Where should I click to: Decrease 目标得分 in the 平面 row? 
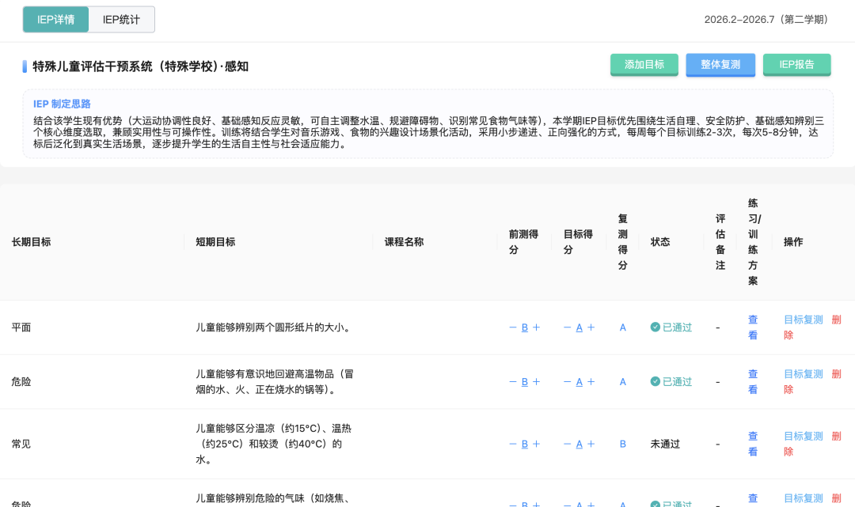tap(567, 327)
